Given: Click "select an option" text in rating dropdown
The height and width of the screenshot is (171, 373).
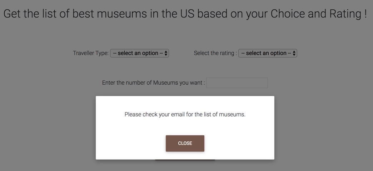Looking at the screenshot, I should tap(266, 53).
